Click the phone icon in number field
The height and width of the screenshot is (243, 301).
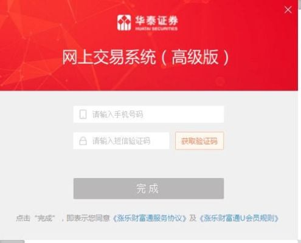(83, 114)
